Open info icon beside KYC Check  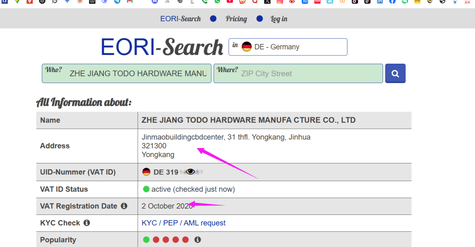(x=87, y=223)
